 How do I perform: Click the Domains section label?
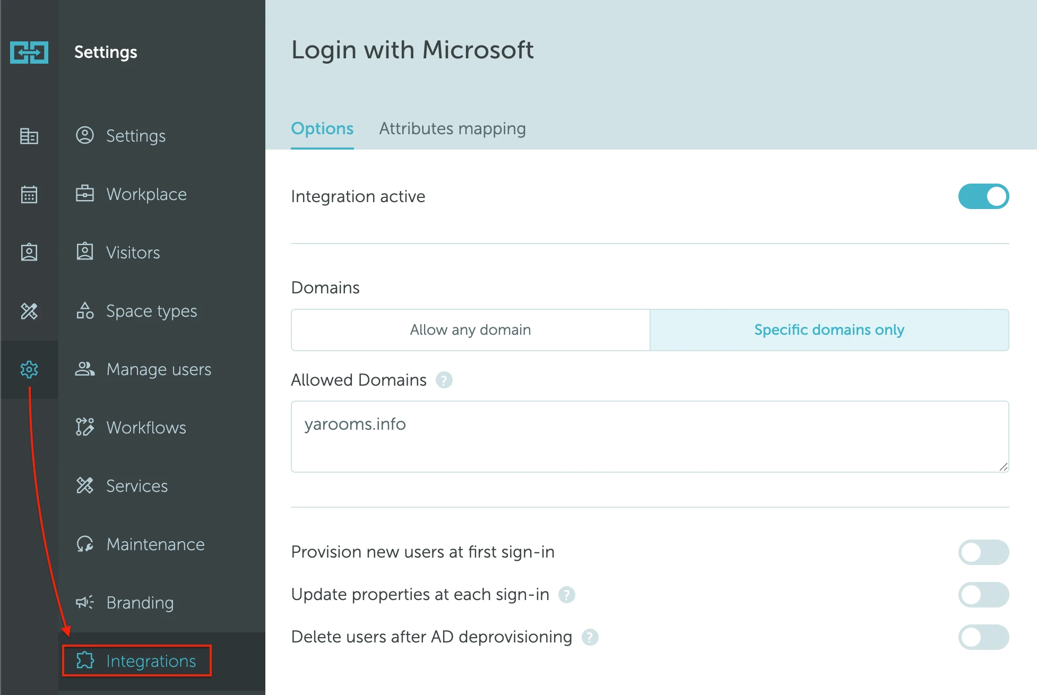325,288
